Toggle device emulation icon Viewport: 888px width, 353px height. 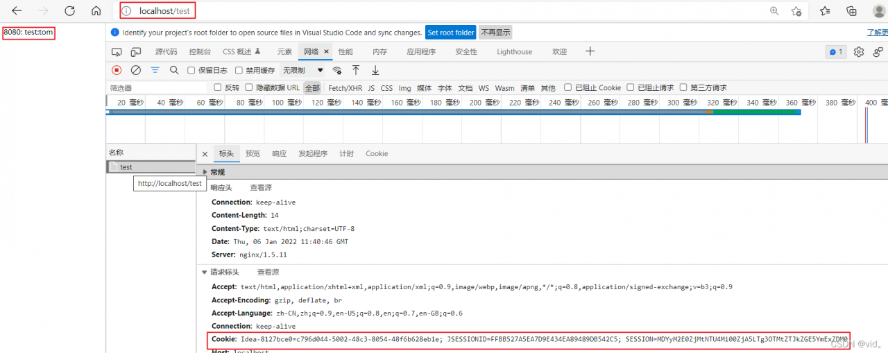coord(136,52)
